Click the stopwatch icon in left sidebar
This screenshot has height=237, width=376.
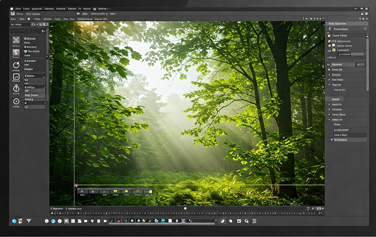point(16,88)
